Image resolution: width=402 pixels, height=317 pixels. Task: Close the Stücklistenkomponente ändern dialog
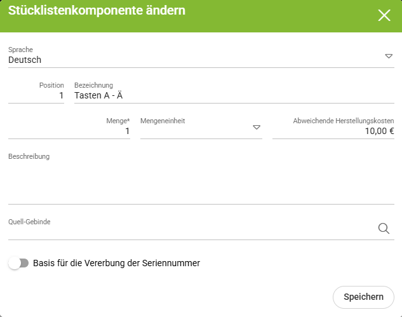384,15
